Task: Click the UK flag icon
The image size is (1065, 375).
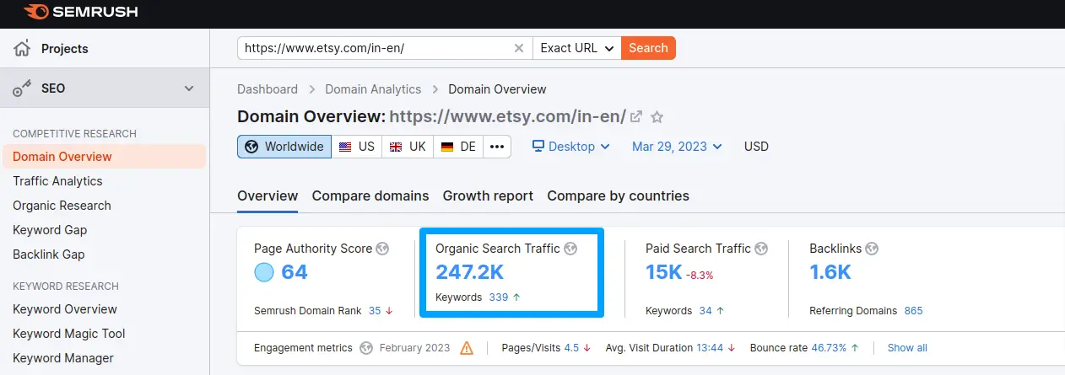Action: (x=396, y=147)
